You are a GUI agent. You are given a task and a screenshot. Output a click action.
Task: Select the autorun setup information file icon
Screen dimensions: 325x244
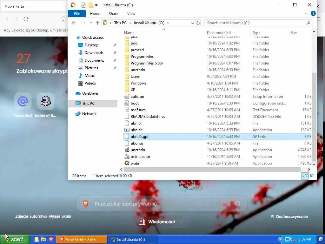[x=127, y=97]
